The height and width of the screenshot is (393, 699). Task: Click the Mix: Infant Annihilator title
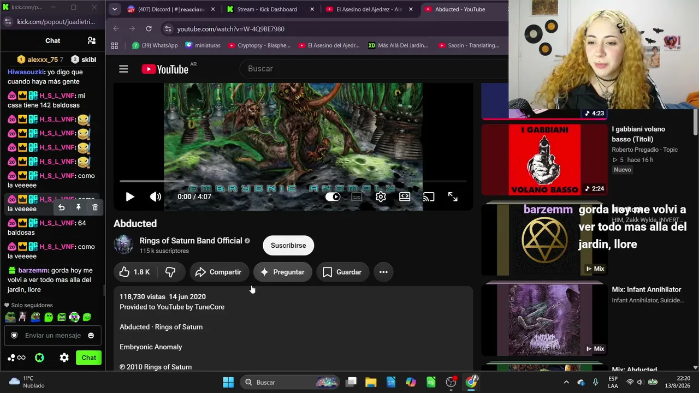tap(647, 290)
